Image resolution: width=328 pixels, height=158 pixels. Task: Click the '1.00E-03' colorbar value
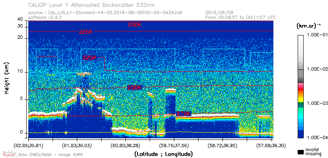318,104
